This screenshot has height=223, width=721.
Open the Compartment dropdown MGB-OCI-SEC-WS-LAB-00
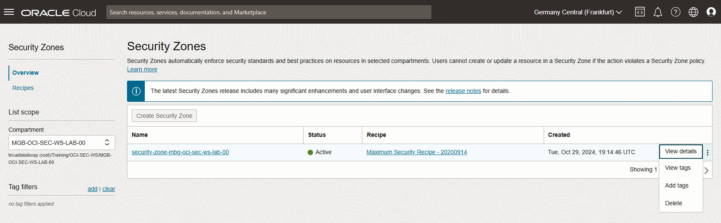pyautogui.click(x=62, y=143)
